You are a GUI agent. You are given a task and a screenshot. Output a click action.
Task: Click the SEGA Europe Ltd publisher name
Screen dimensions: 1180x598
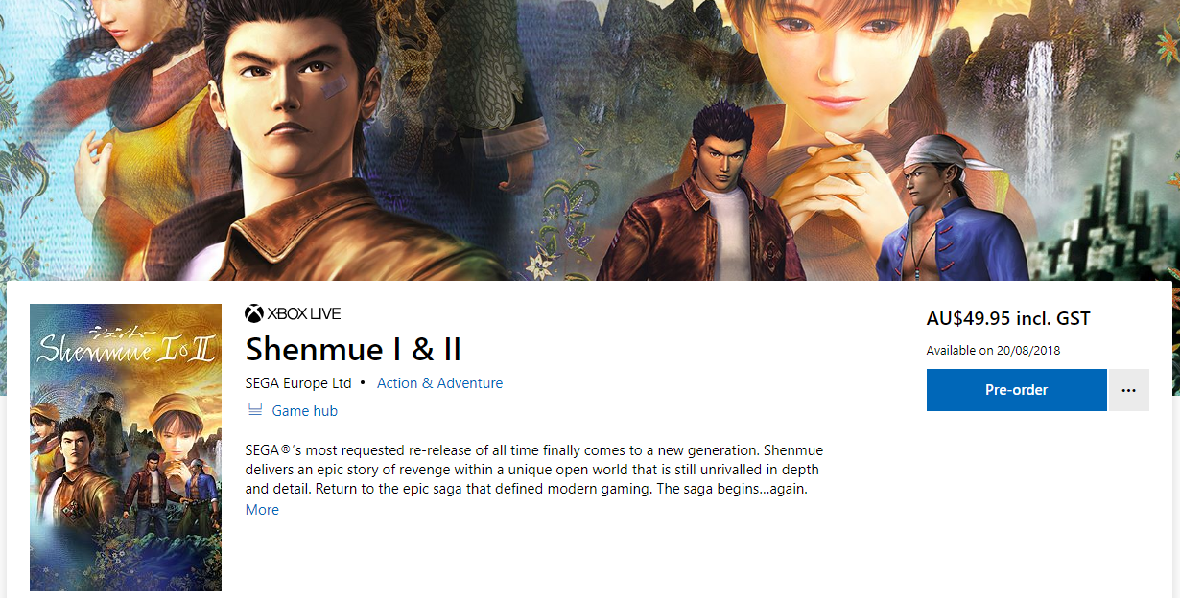coord(298,383)
